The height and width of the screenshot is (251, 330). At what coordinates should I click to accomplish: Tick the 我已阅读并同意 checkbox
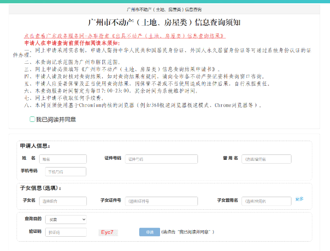pos(32,119)
